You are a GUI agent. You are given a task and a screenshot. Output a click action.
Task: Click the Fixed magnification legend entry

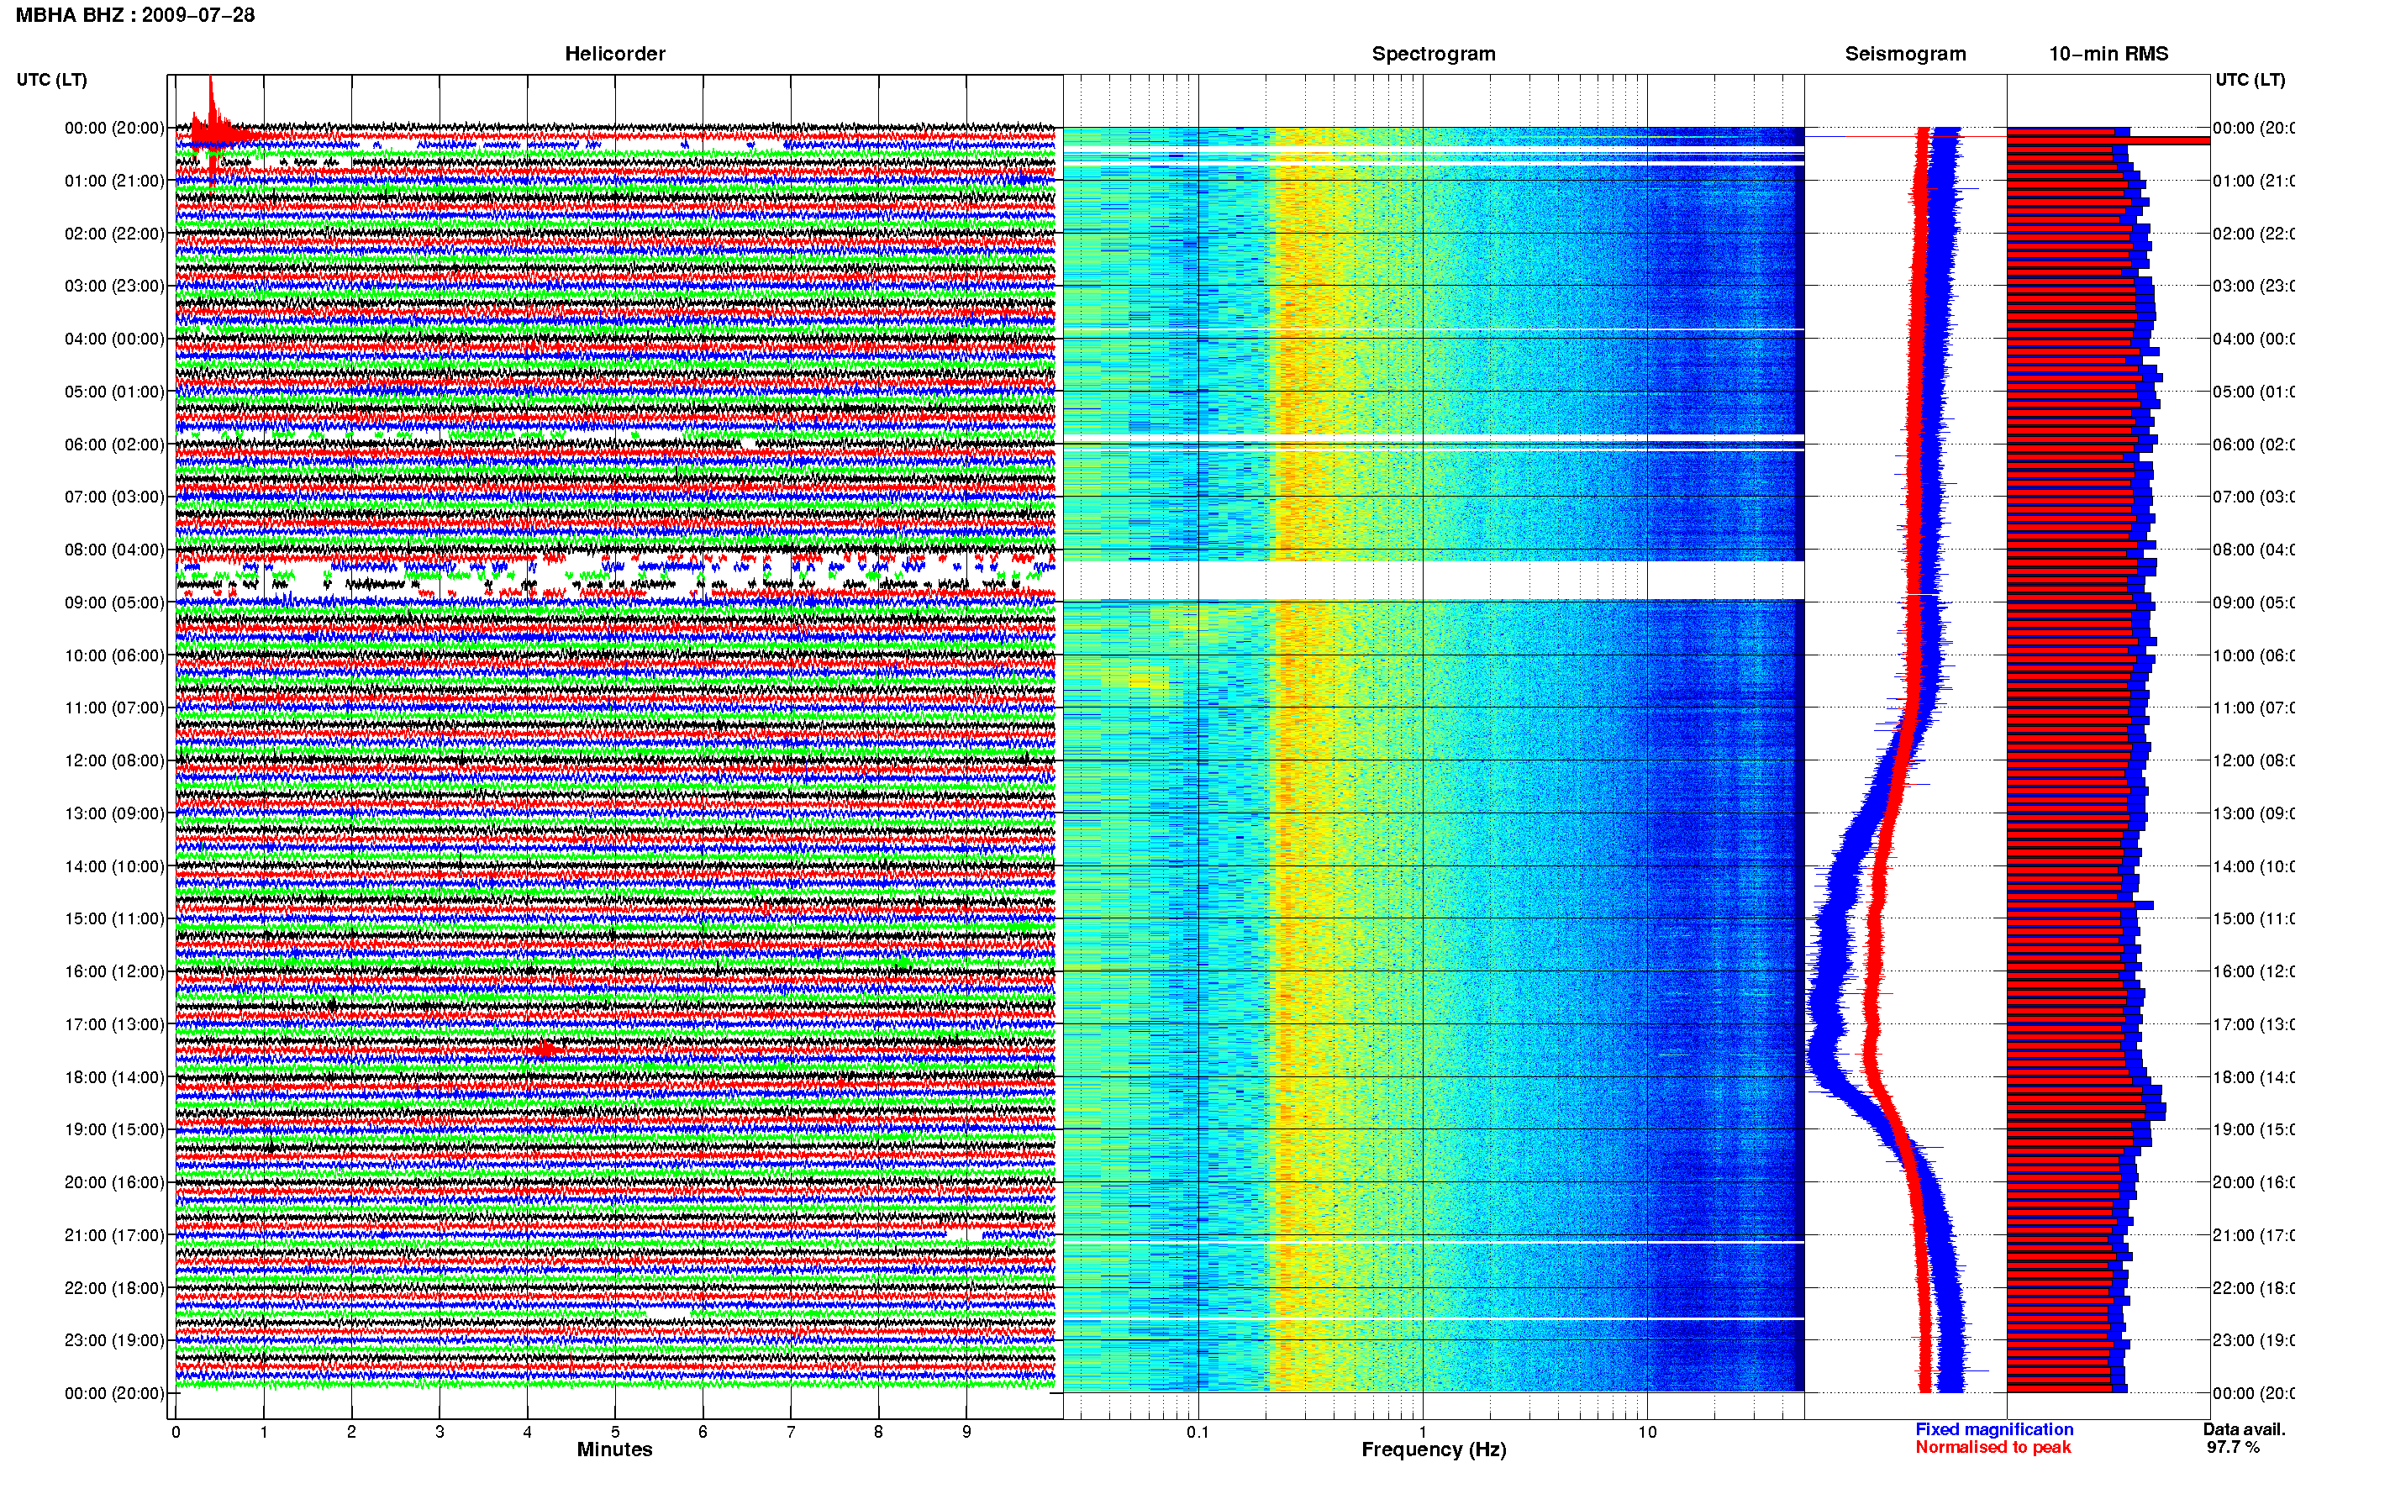(x=1994, y=1428)
